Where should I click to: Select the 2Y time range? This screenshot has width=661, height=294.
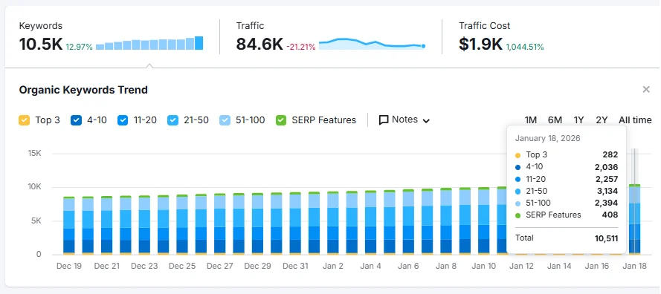(602, 120)
